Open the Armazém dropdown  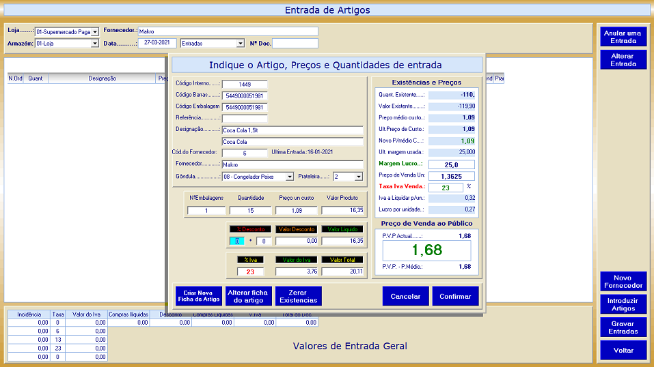click(x=95, y=44)
